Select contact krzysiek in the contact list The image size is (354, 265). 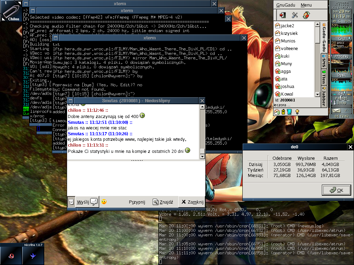pos(289,33)
